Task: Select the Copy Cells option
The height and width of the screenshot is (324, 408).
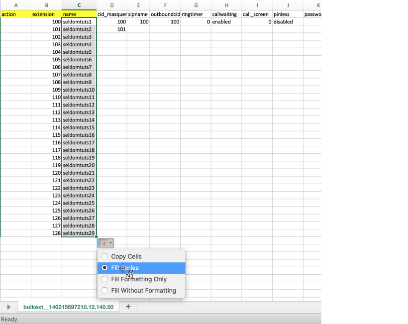Action: [126, 256]
